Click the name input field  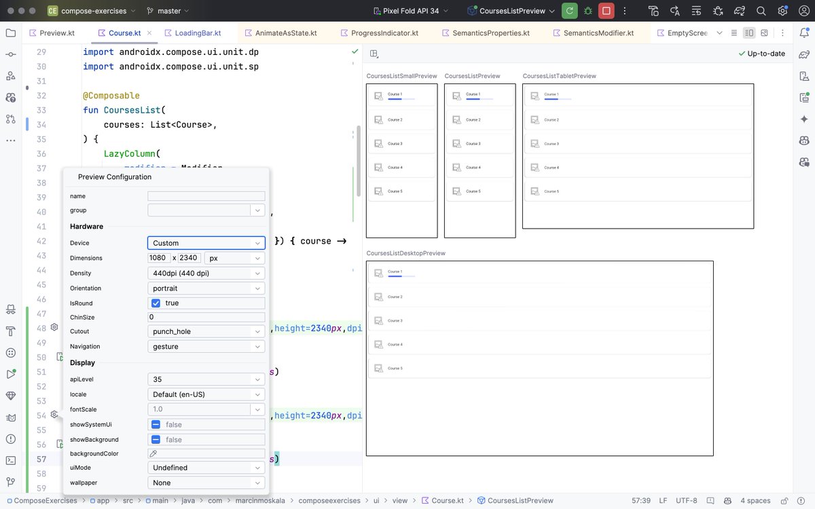(x=206, y=196)
